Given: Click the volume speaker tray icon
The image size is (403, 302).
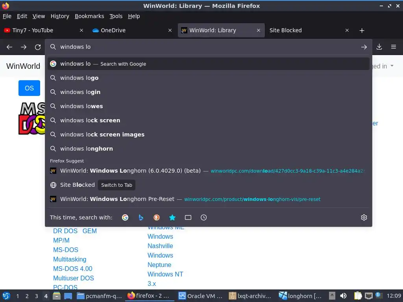Looking at the screenshot, I should 343,296.
